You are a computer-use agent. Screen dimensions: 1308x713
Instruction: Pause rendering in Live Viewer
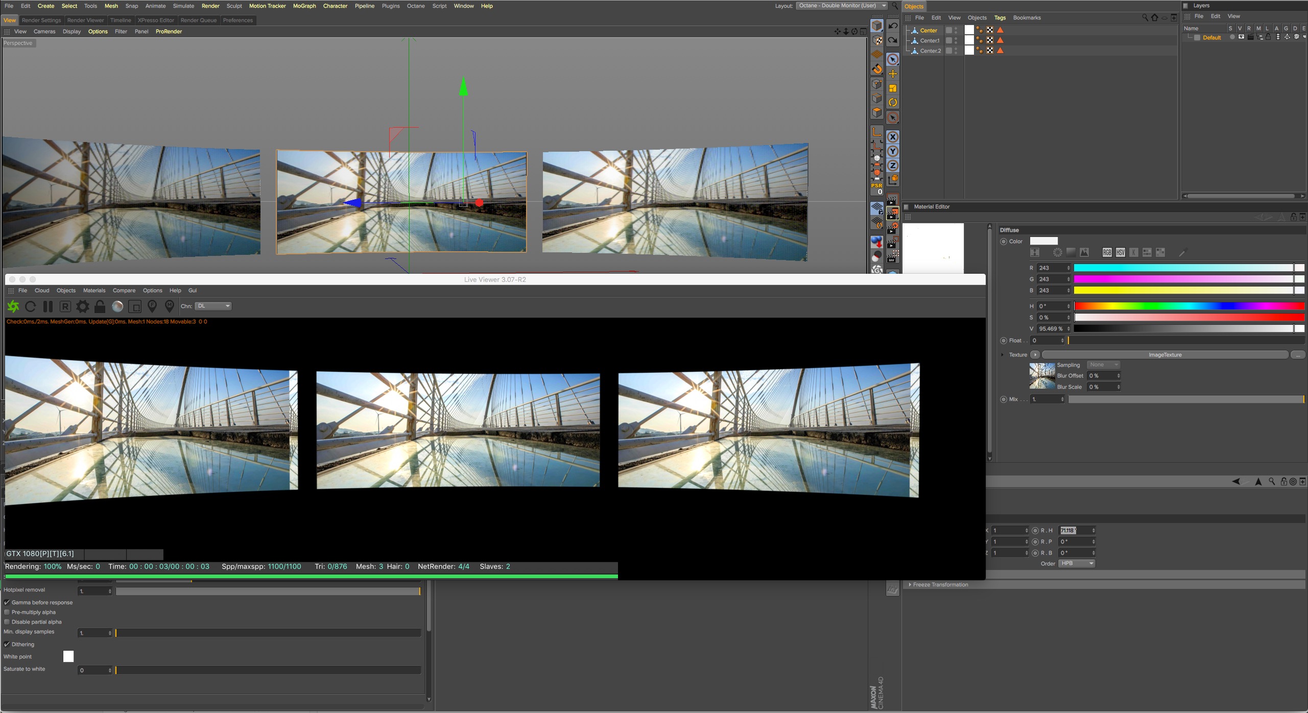point(48,306)
